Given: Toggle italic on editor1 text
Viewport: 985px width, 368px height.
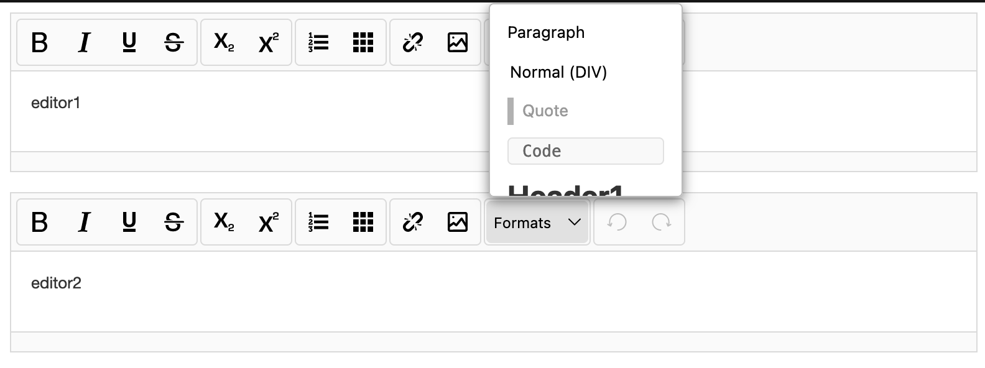Looking at the screenshot, I should [84, 42].
